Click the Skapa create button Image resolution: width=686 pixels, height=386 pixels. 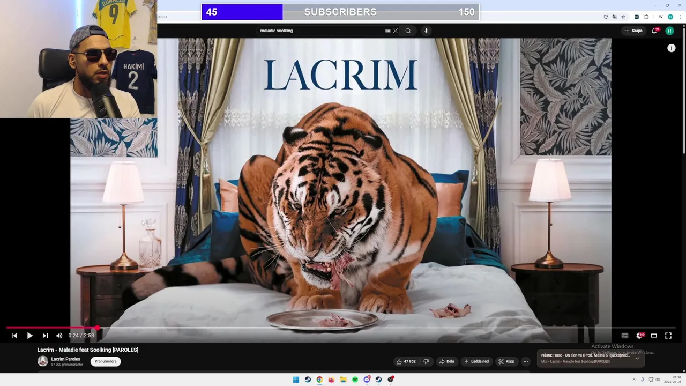click(633, 31)
